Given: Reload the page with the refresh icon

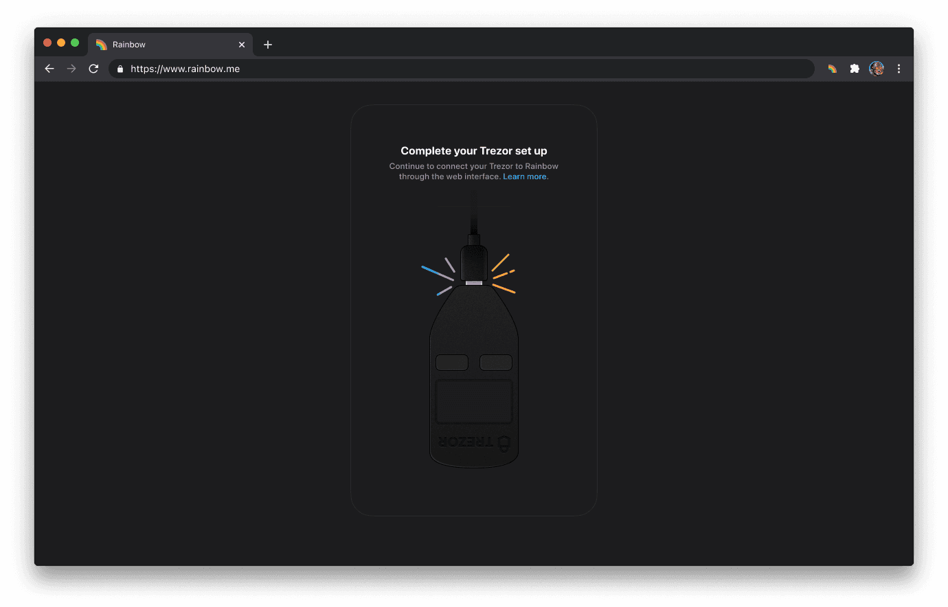Looking at the screenshot, I should click(93, 69).
